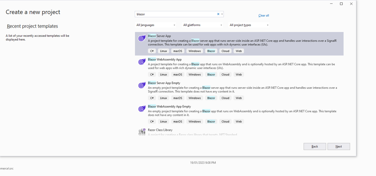Click C# tag under Blazor Server App
The height and width of the screenshot is (176, 376).
click(152, 51)
